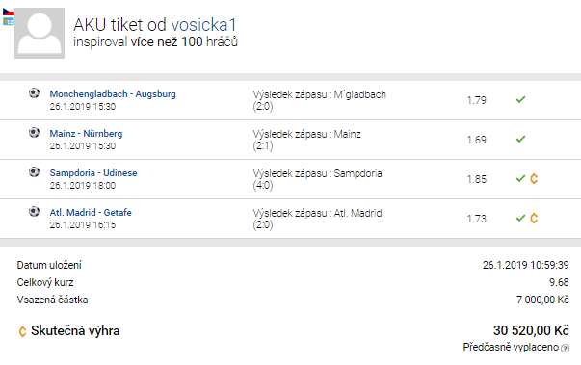Open Sampdoria - Udinese match link
The image size is (581, 365).
(x=93, y=173)
